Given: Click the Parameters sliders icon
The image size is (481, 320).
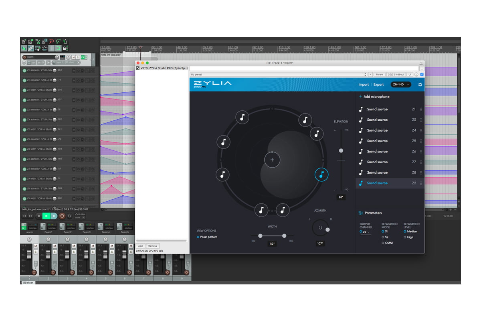Looking at the screenshot, I should pos(360,213).
